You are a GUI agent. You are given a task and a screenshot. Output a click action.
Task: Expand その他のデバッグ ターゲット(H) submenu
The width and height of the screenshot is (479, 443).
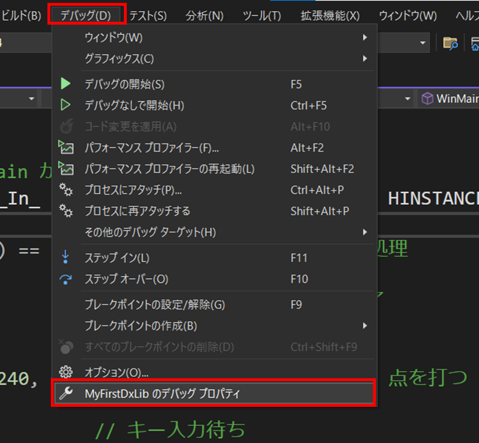coord(365,232)
